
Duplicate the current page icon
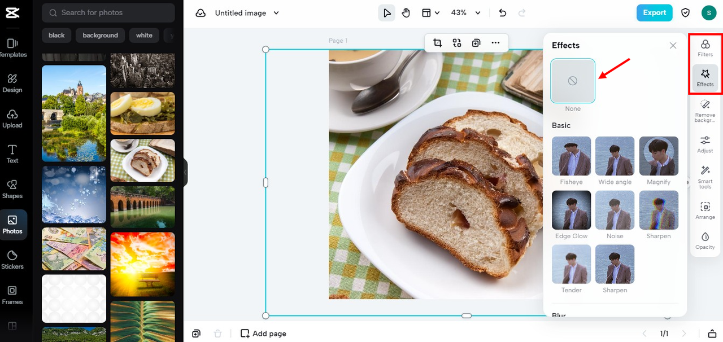click(x=196, y=334)
